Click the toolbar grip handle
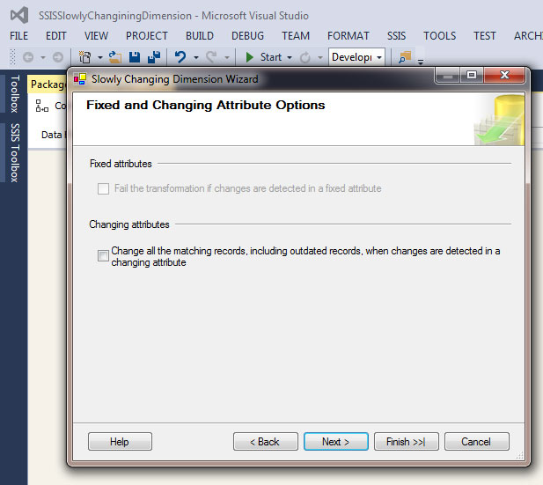This screenshot has width=543, height=485. coord(13,57)
